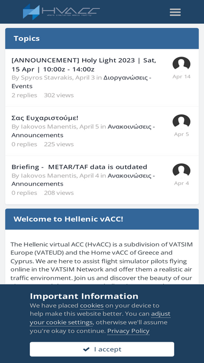Screen dimensions: 204x363
Task: Open the Holy Light 2023 announcement topic
Action: [x=84, y=65]
